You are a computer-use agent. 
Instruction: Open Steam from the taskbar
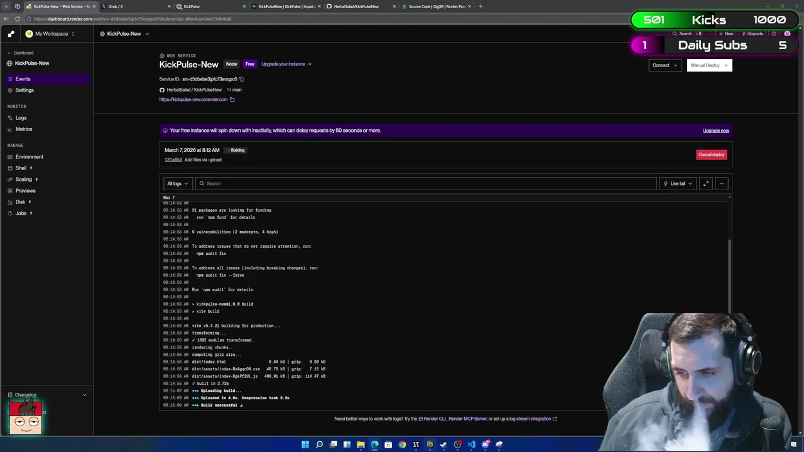[443, 444]
